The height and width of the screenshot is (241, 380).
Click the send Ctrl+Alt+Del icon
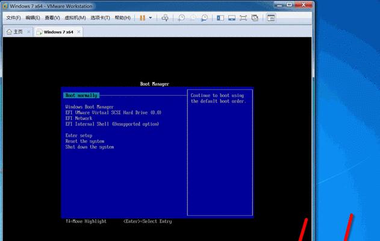click(x=165, y=18)
